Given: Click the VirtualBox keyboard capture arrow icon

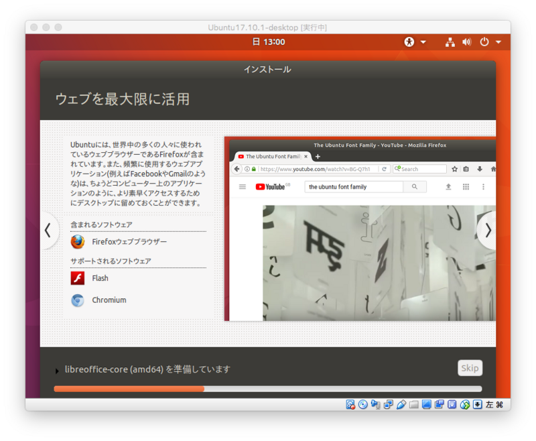Looking at the screenshot, I should pyautogui.click(x=478, y=405).
